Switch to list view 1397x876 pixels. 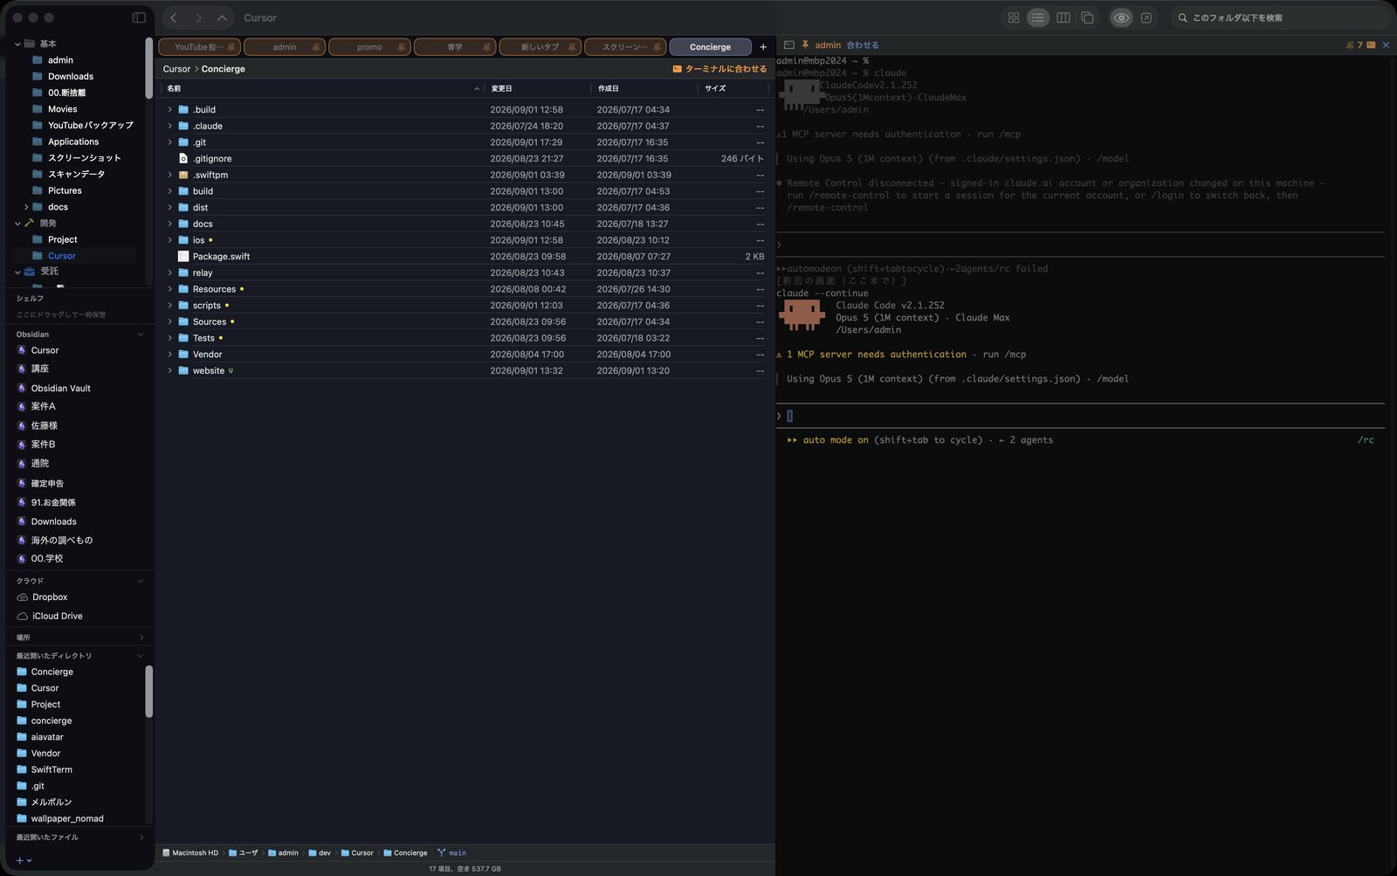click(1038, 17)
